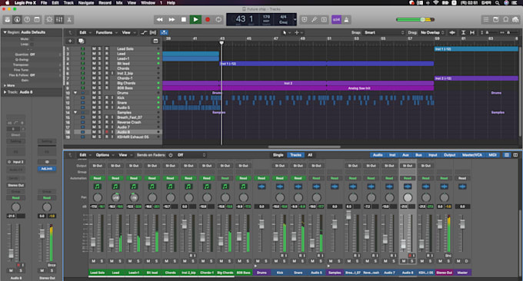Viewport: 523px width, 281px height.
Task: Collapse the Drums track stack triangle
Action: point(75,93)
